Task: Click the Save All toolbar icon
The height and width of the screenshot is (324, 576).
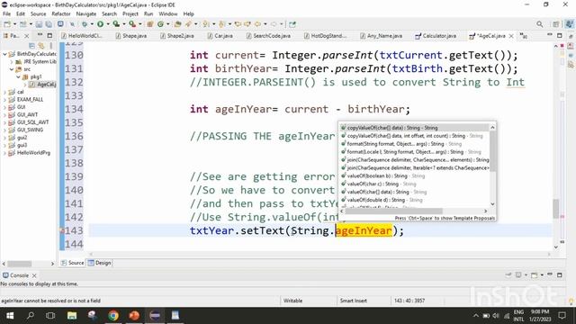Action: [x=49, y=24]
